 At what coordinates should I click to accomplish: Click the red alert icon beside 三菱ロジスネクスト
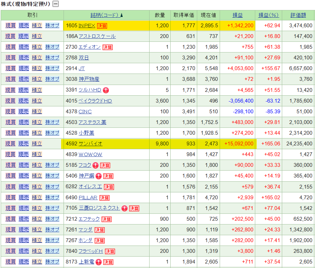tap(125, 208)
